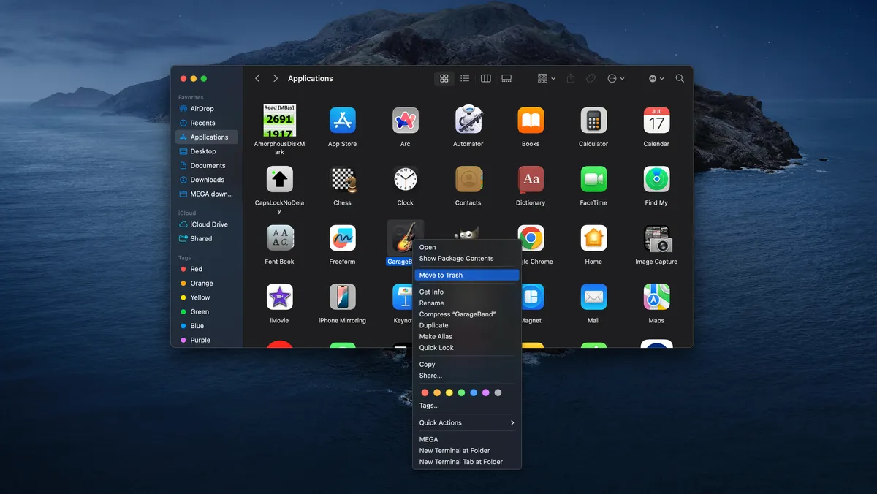Select the Automator app icon

468,121
